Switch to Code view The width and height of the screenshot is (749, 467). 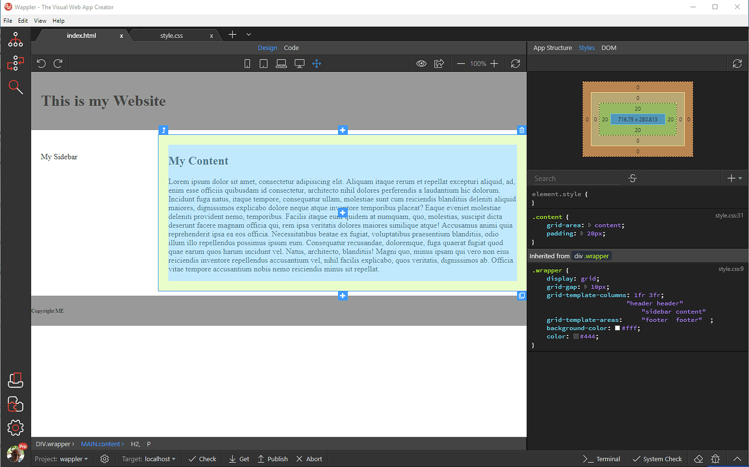pos(291,48)
